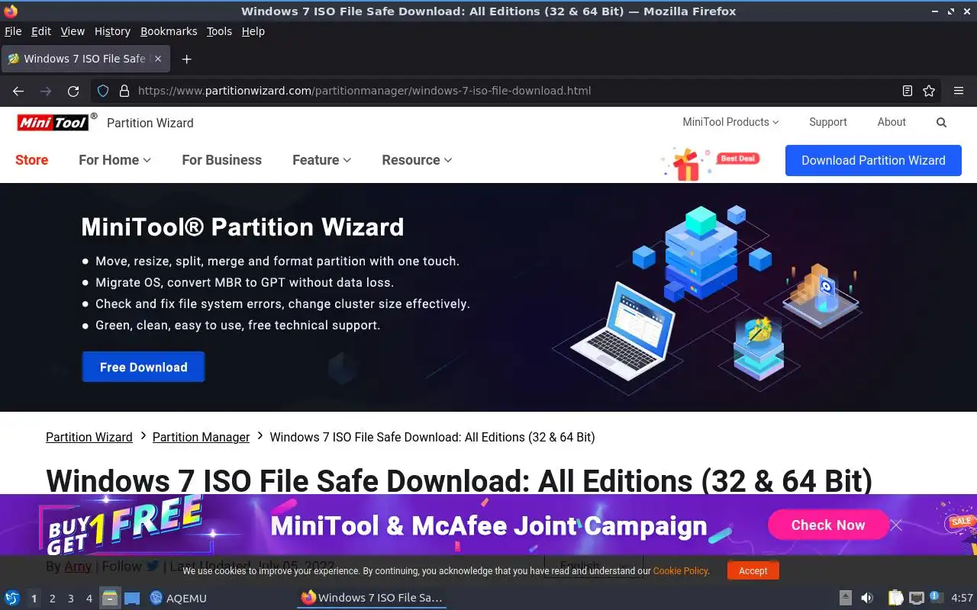Click Download Partition Wizard button
977x610 pixels.
(x=873, y=161)
